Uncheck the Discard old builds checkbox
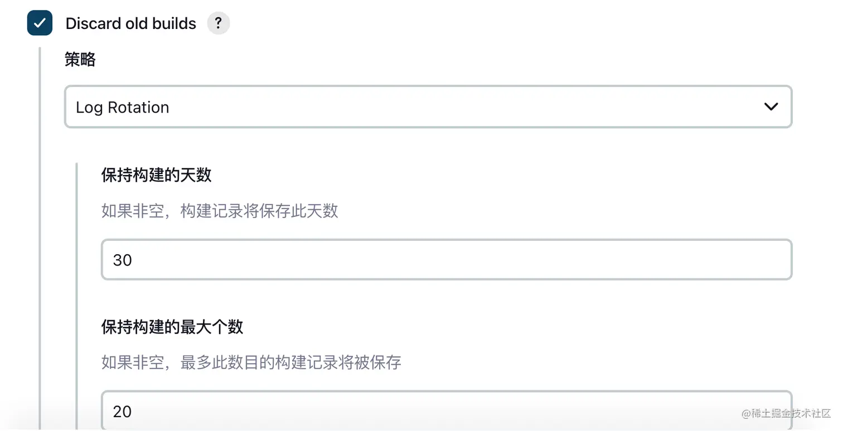 tap(40, 23)
